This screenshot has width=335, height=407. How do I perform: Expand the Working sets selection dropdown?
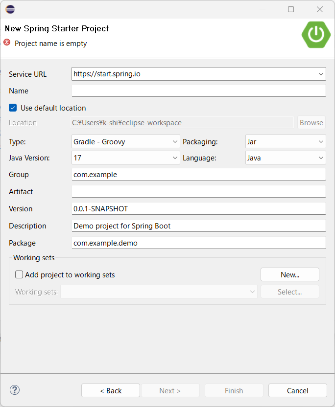coord(253,292)
